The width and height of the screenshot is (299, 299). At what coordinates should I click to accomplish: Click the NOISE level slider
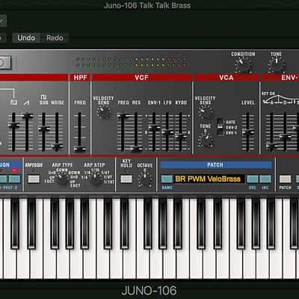click(57, 132)
